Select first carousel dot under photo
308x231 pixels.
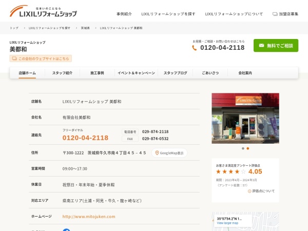point(243,148)
